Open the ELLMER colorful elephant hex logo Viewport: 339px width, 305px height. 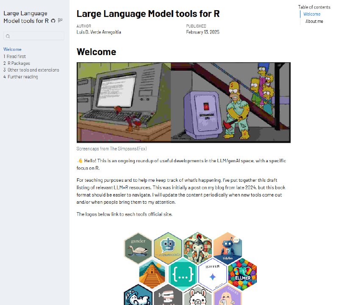click(242, 274)
